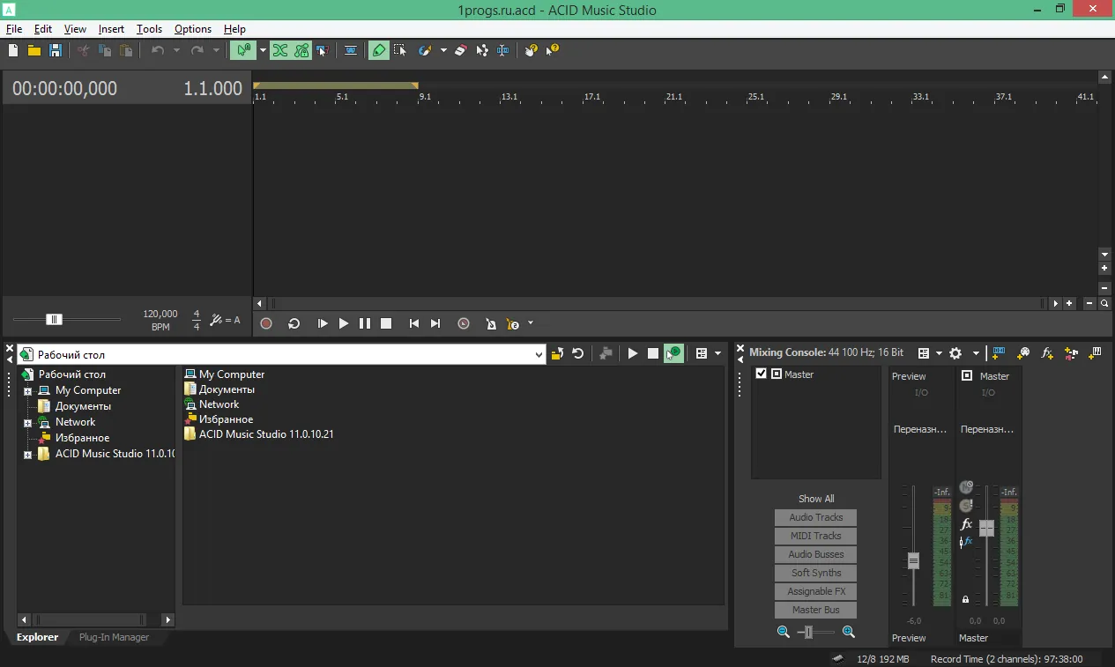The image size is (1115, 667).
Task: Toggle Auto Preview in Explorer toolbar
Action: pyautogui.click(x=673, y=353)
